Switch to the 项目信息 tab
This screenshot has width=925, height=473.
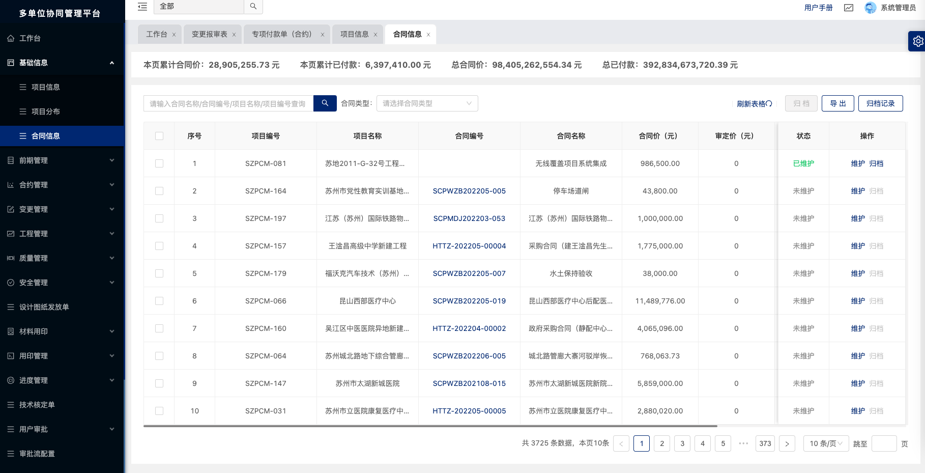[355, 34]
